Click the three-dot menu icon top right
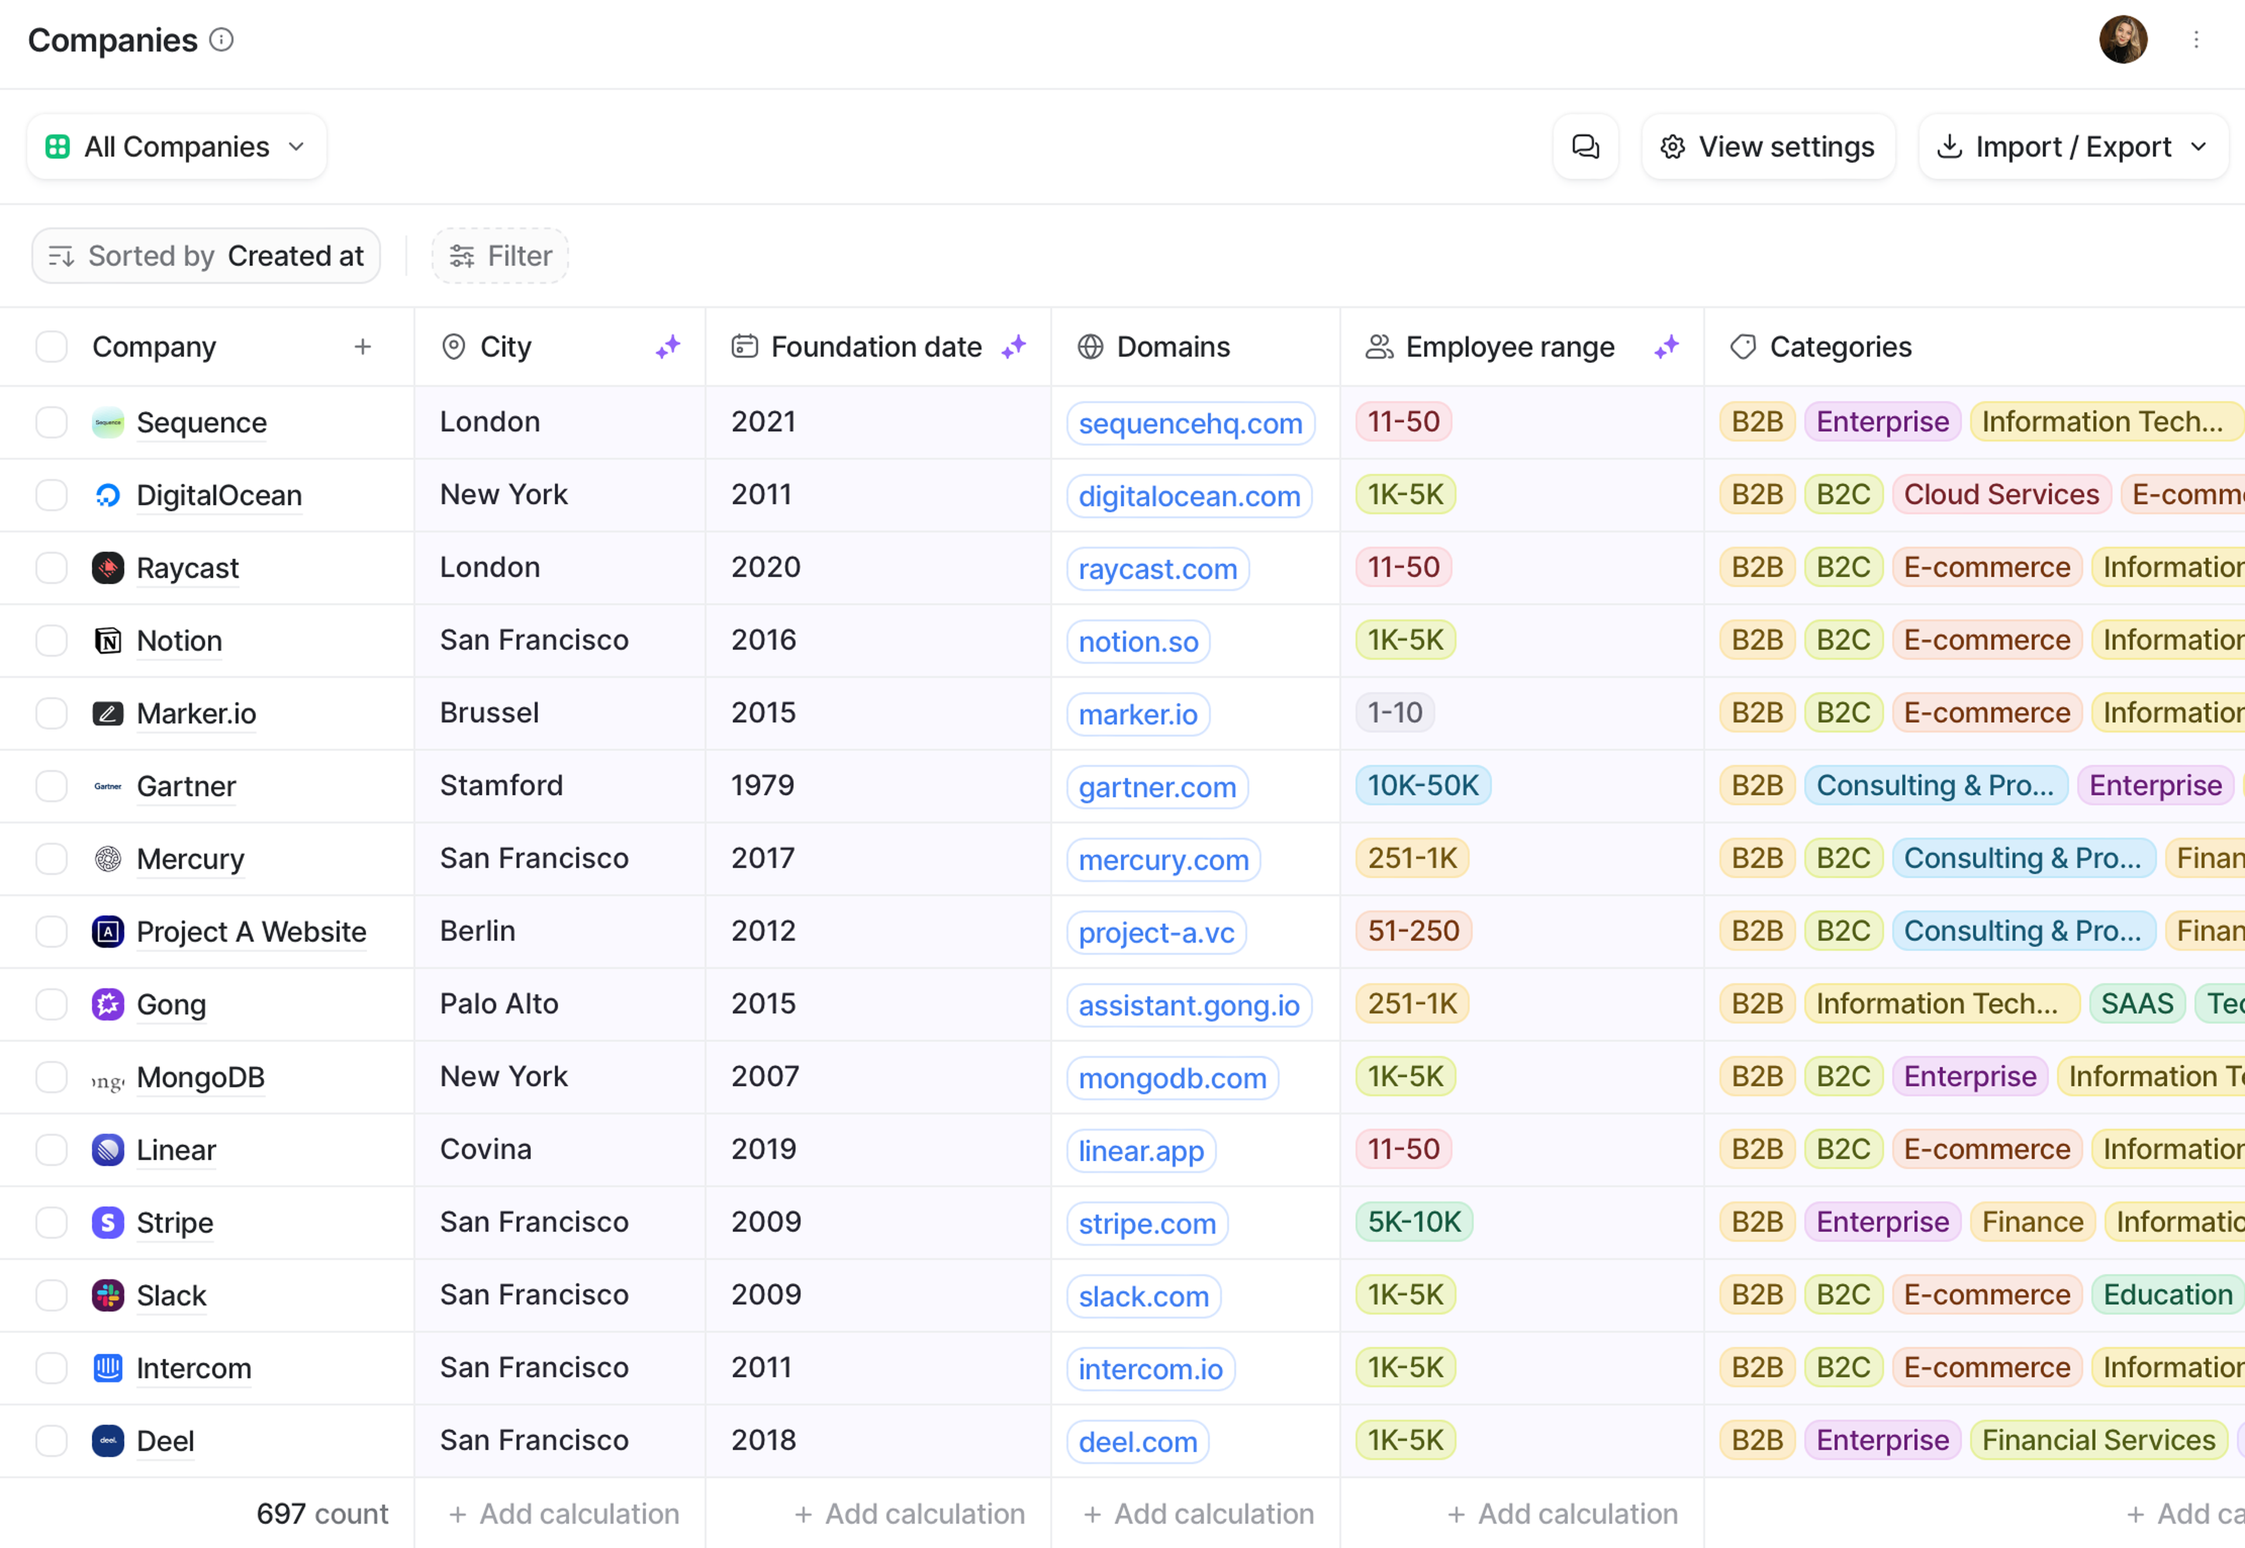The image size is (2245, 1548). click(x=2196, y=40)
